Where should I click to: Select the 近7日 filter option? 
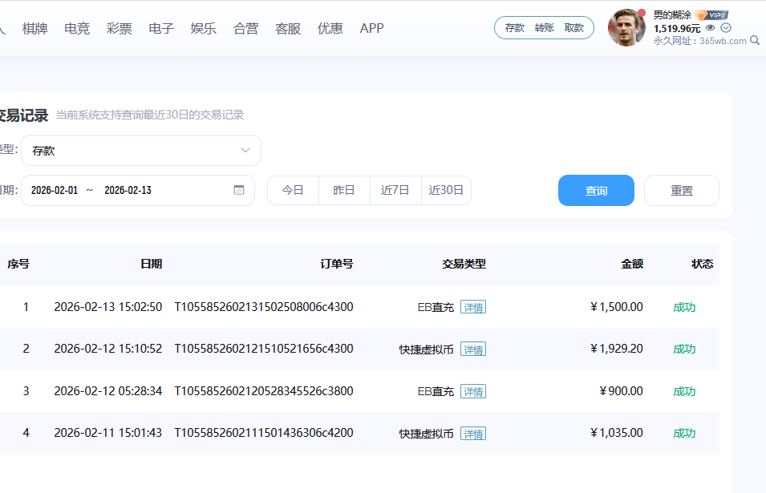(395, 190)
